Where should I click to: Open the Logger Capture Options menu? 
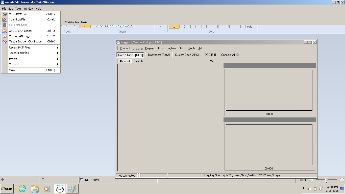[176, 48]
